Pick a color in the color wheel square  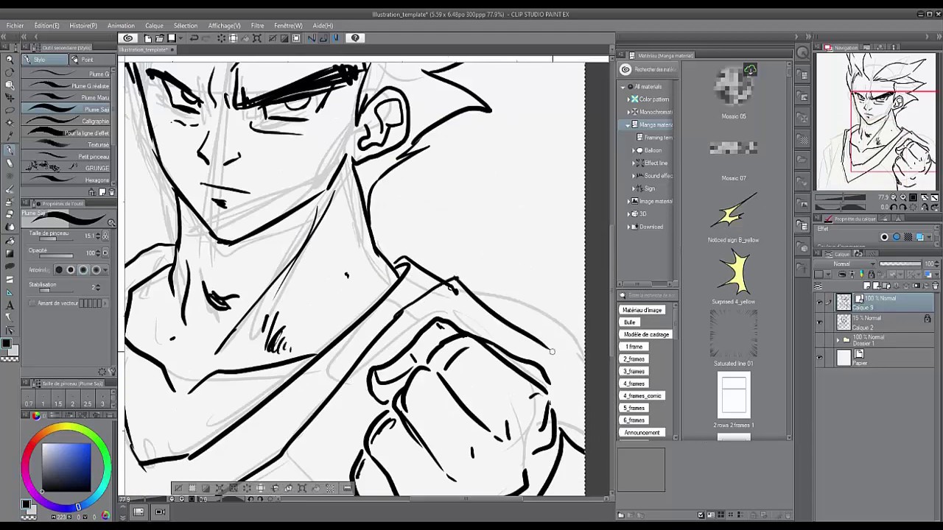coord(66,467)
